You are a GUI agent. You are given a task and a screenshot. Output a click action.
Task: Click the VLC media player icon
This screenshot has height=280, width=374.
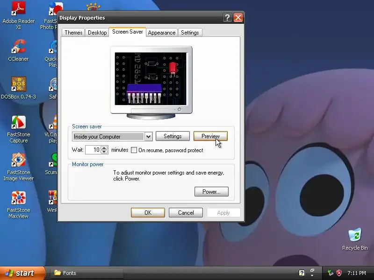[50, 129]
